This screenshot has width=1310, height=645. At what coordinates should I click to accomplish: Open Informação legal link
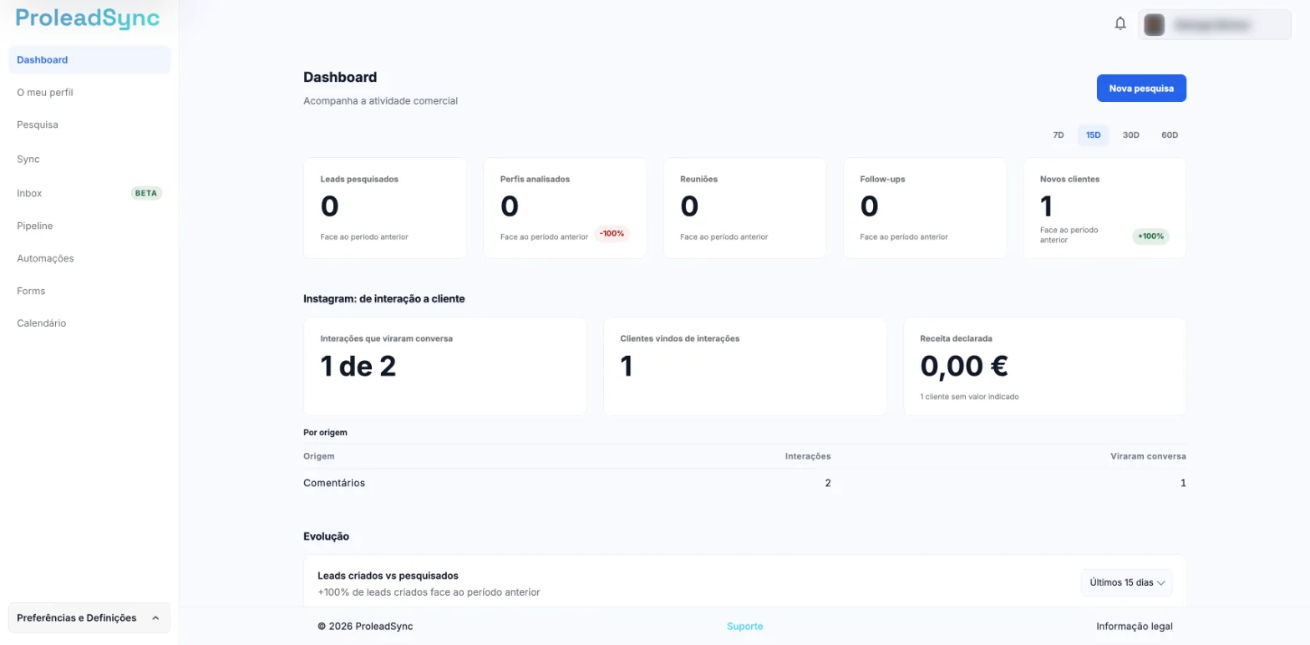[x=1135, y=627]
